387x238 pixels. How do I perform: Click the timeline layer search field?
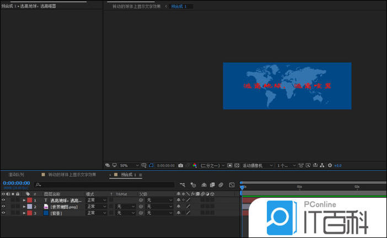click(x=104, y=185)
